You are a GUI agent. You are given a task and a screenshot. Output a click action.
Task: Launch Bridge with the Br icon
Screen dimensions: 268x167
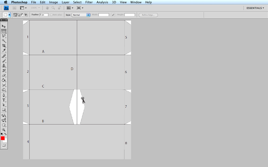click(x=14, y=8)
